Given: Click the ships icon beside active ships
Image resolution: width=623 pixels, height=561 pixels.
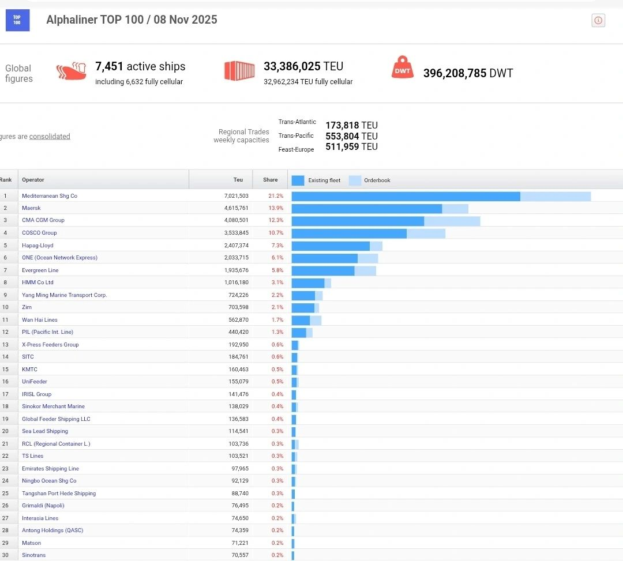Looking at the screenshot, I should click(71, 72).
